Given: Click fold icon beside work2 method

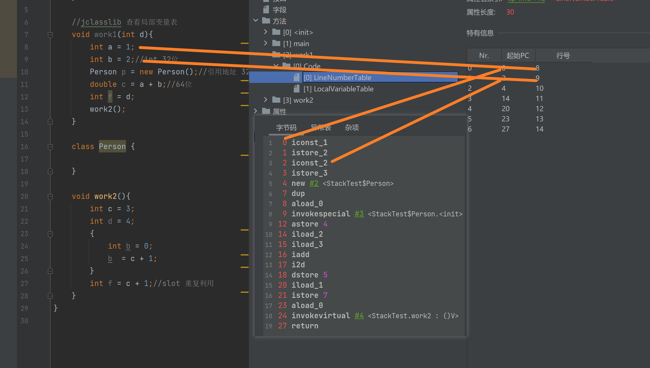Looking at the screenshot, I should (50, 197).
